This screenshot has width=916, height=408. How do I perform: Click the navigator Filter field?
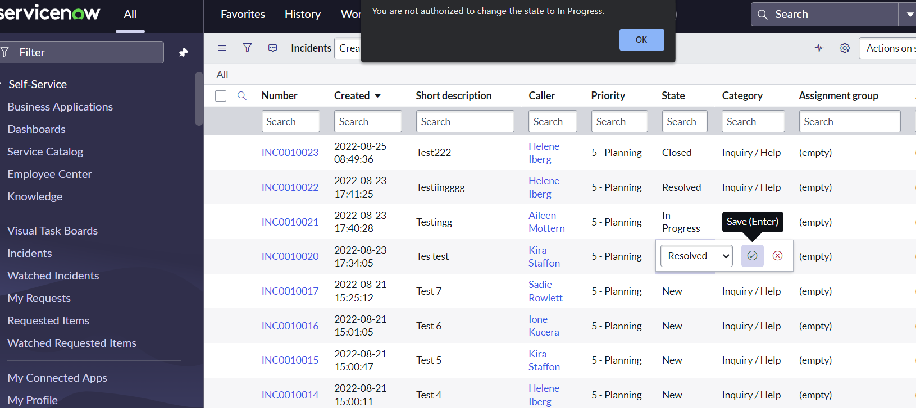tap(82, 52)
